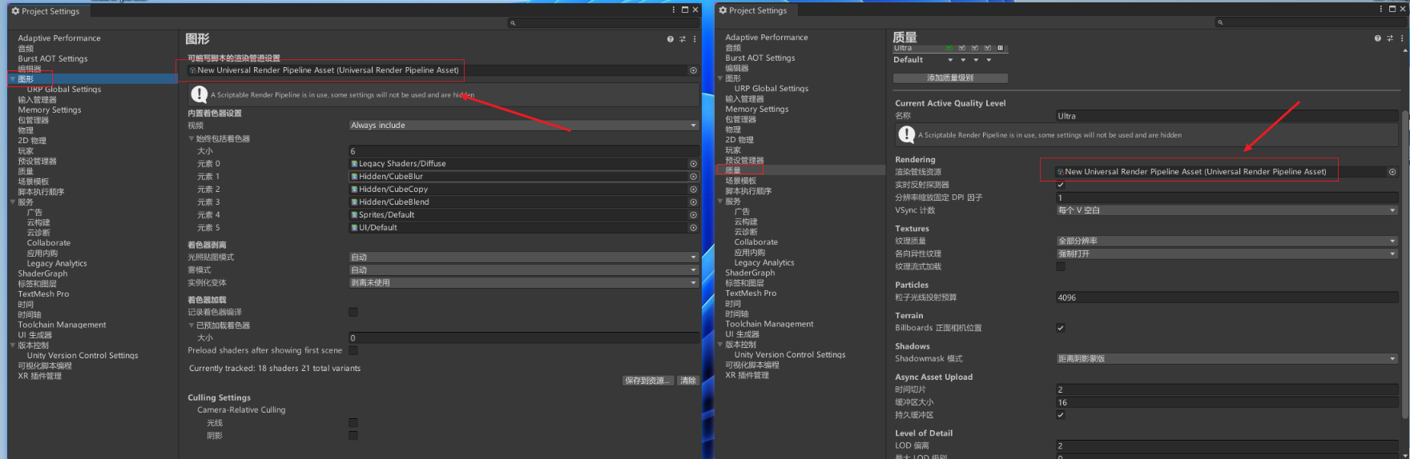Click search field in left window
Screen dimensions: 1410x459
click(603, 23)
